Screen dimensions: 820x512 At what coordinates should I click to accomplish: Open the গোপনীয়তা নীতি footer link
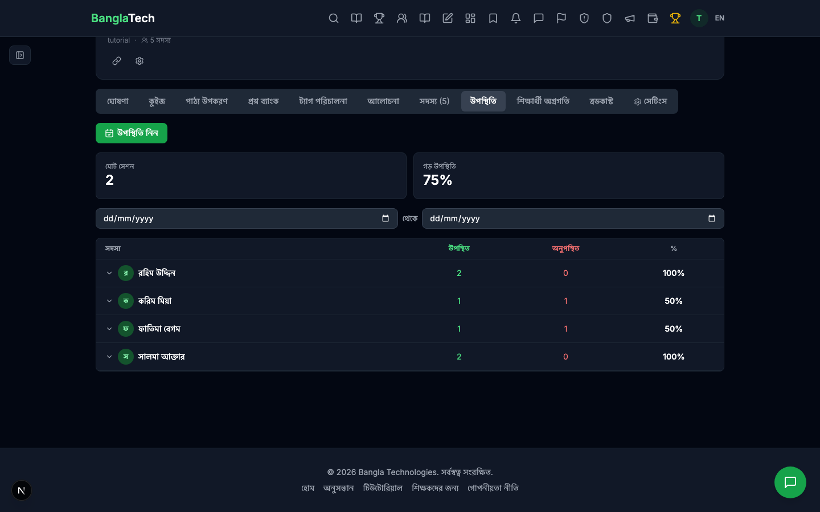pos(493,488)
